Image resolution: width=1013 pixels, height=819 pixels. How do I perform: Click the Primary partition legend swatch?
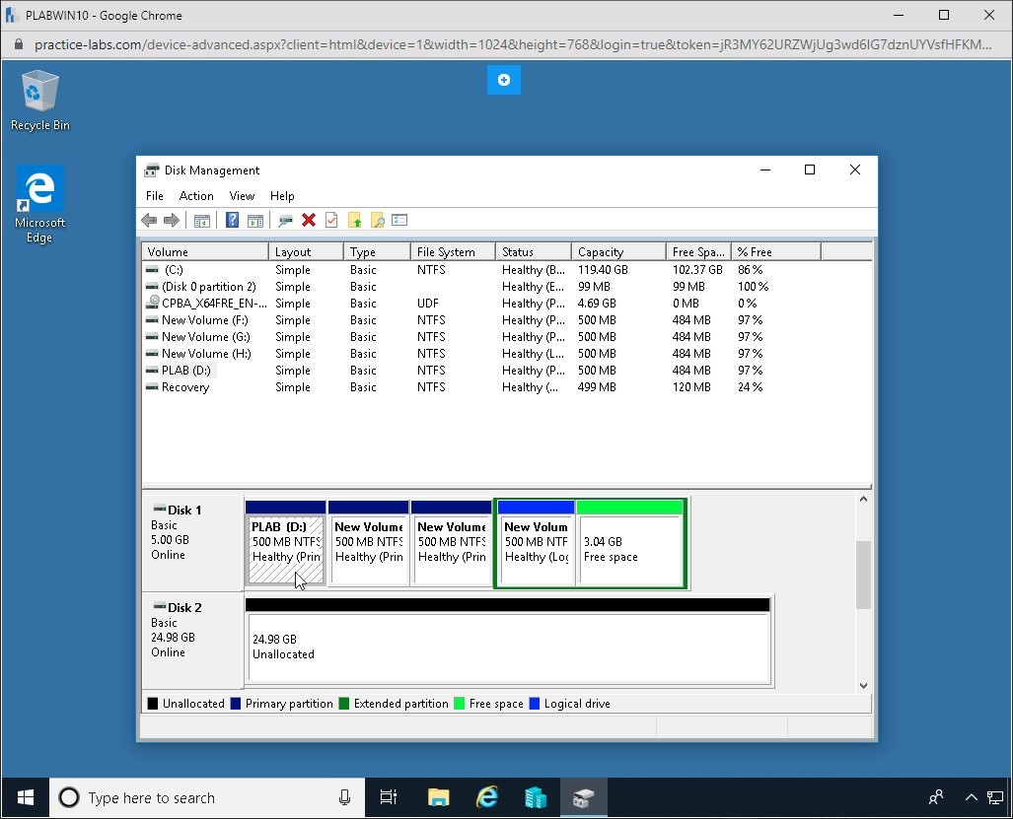(x=236, y=704)
